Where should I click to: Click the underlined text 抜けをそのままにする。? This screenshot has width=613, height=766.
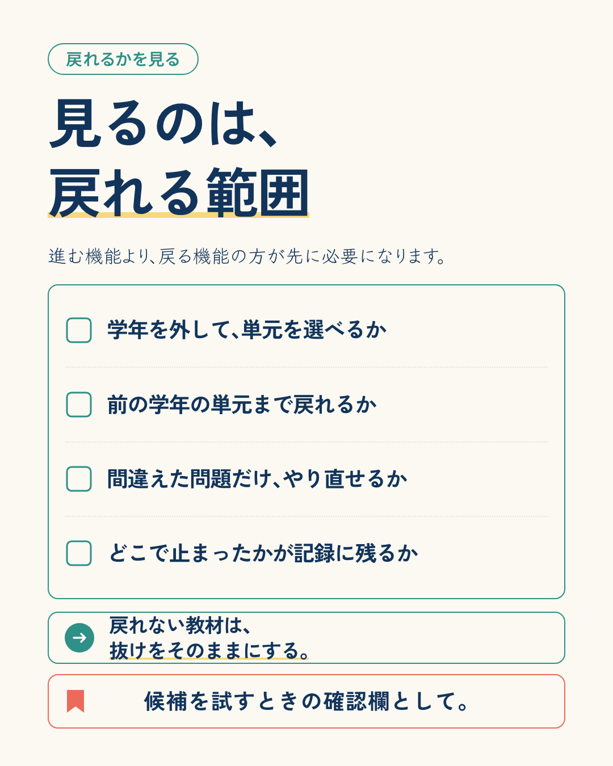(x=209, y=650)
